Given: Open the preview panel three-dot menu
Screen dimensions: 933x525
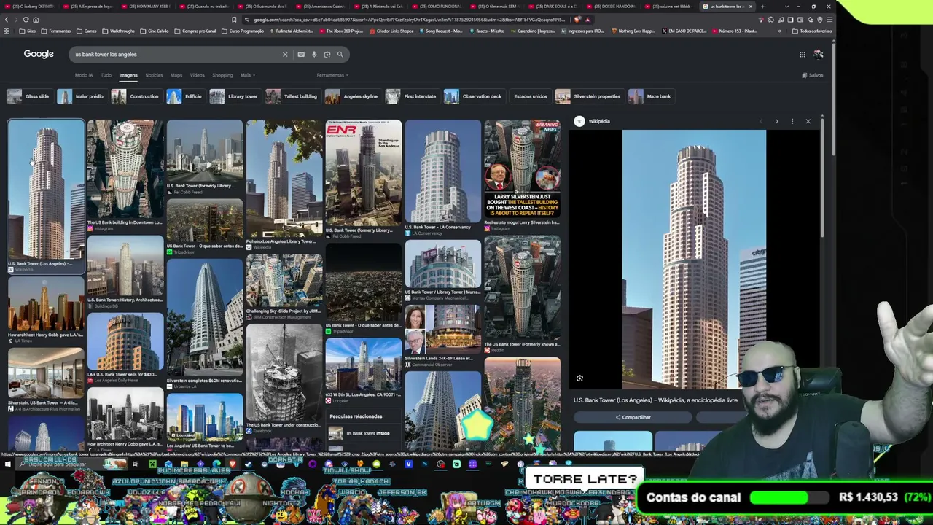Looking at the screenshot, I should 792,121.
